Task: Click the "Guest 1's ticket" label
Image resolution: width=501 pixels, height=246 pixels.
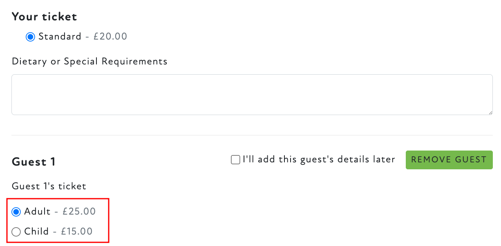Action: pos(49,186)
